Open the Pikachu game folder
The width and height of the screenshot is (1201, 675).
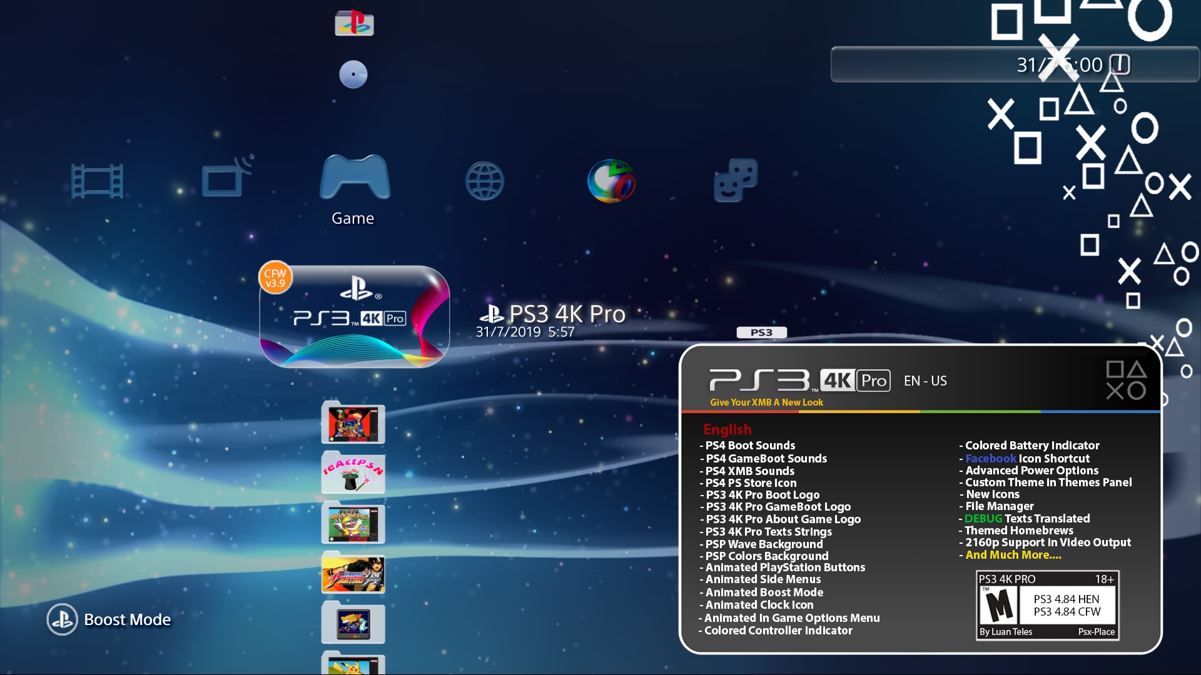click(x=353, y=664)
